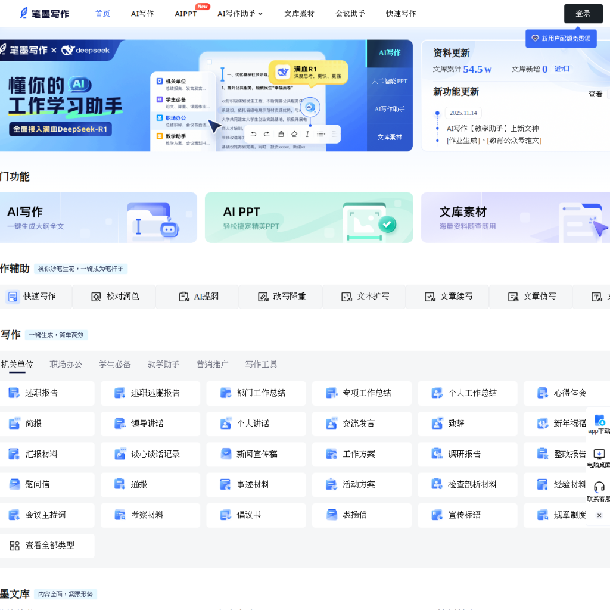The image size is (610, 610).
Task: Open the 检查剖析材料 template
Action: point(468,484)
